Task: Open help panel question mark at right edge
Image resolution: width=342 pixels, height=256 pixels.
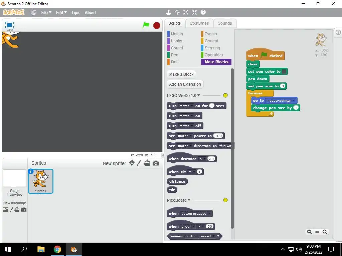Action: pyautogui.click(x=338, y=32)
